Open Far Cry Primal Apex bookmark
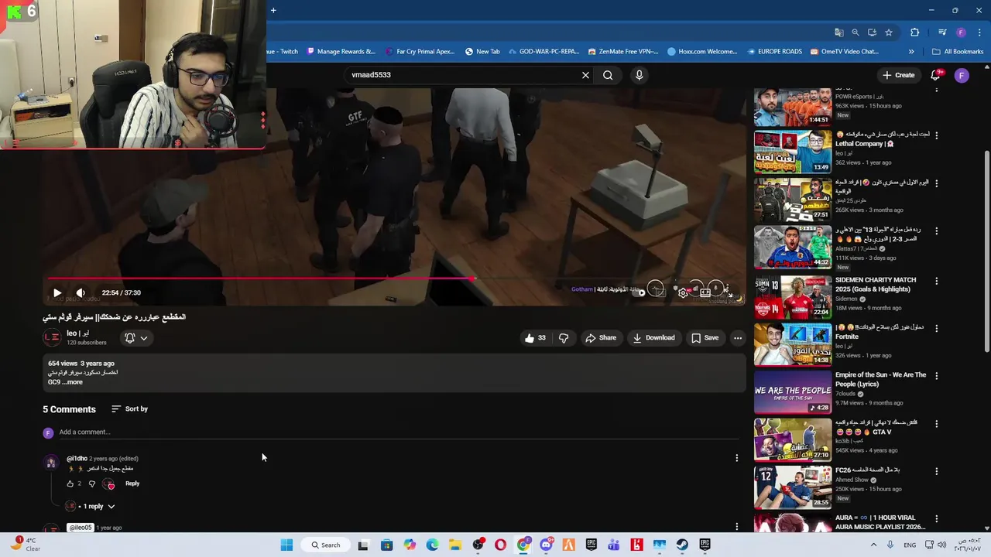Viewport: 991px width, 557px height. point(420,52)
